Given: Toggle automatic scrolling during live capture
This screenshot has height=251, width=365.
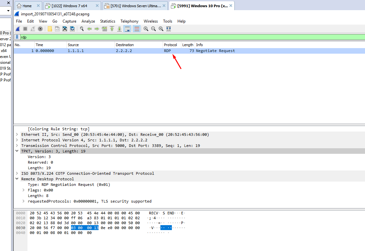Looking at the screenshot, I should click(127, 29).
